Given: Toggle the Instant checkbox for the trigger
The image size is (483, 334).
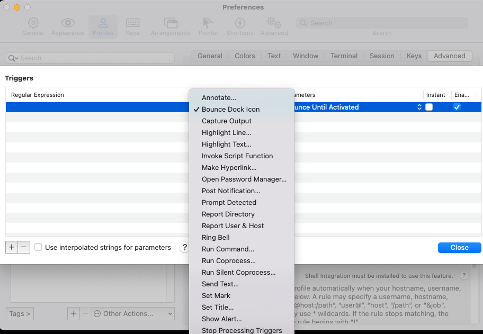Looking at the screenshot, I should tap(429, 107).
